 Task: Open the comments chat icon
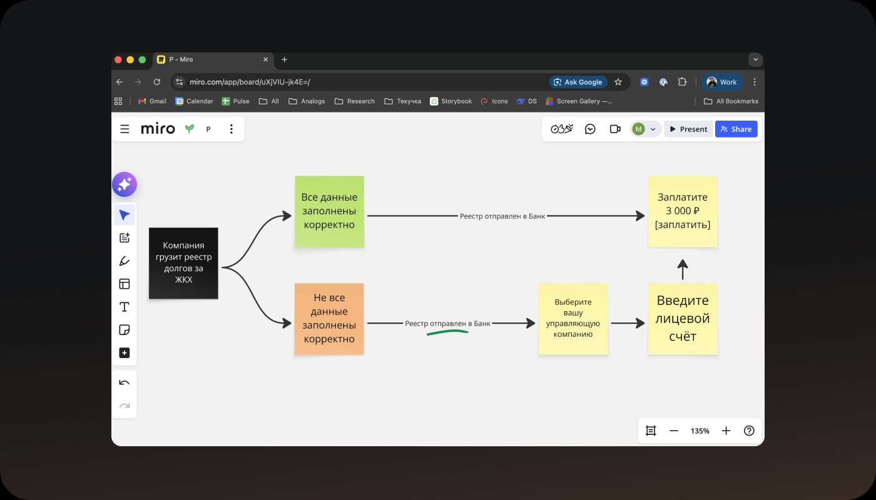coord(590,129)
